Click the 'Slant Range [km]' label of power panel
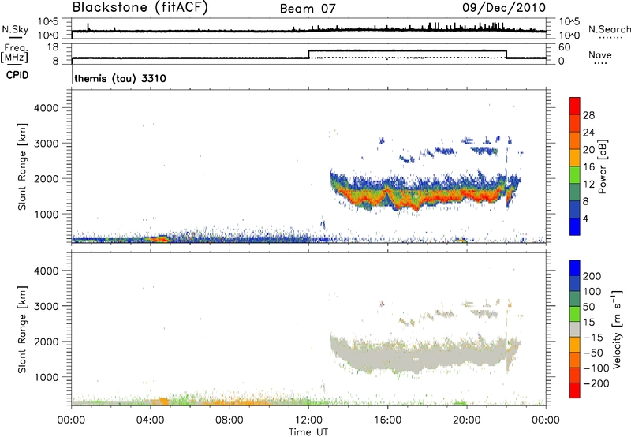The width and height of the screenshot is (631, 437). click(22, 166)
